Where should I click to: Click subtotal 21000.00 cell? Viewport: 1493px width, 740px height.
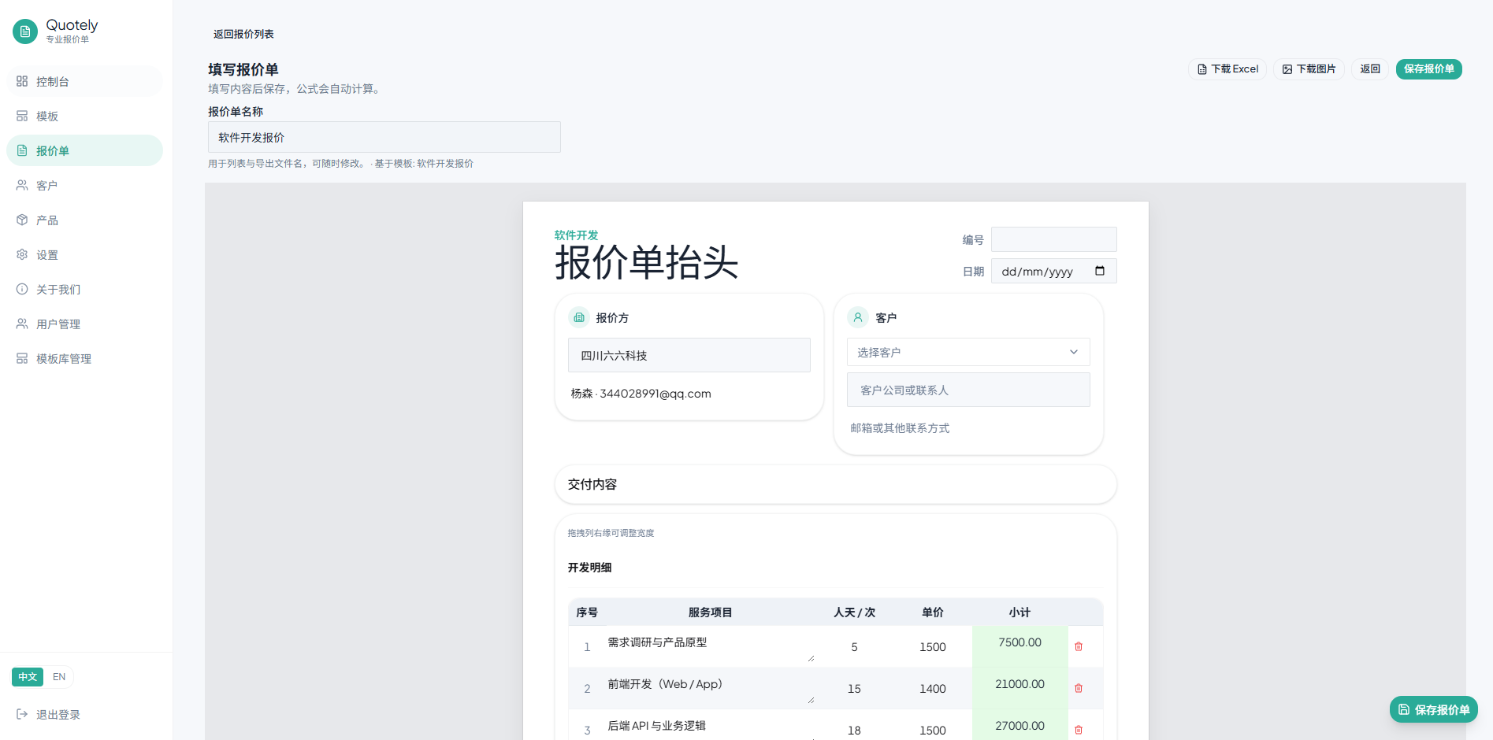coord(1020,688)
